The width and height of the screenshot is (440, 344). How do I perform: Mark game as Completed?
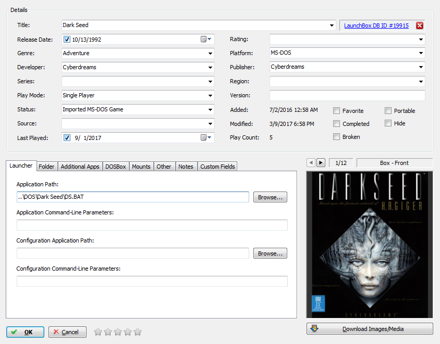coord(336,123)
